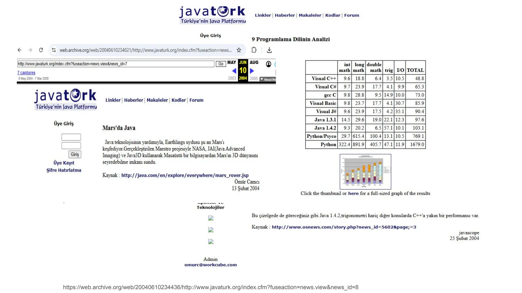Click the gcc C row header
The width and height of the screenshot is (522, 293).
(x=321, y=95)
